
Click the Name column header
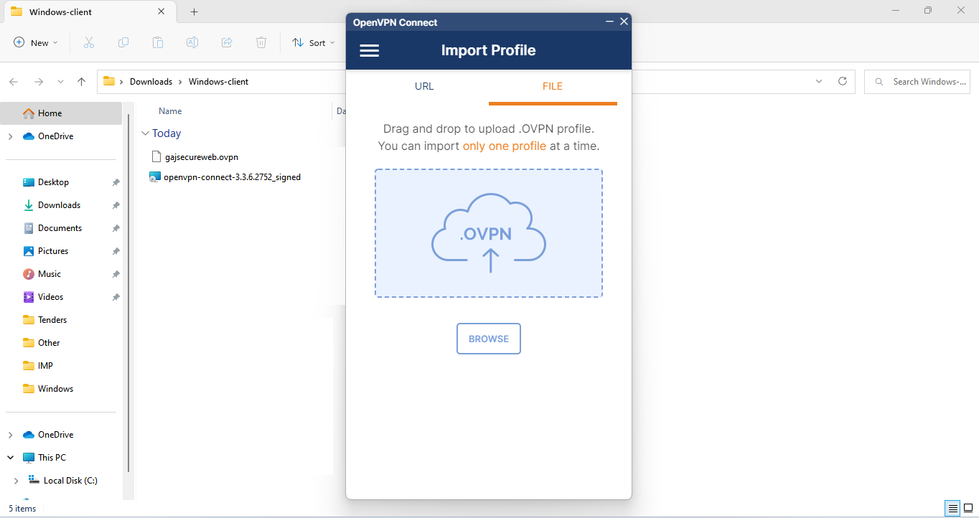coord(170,111)
